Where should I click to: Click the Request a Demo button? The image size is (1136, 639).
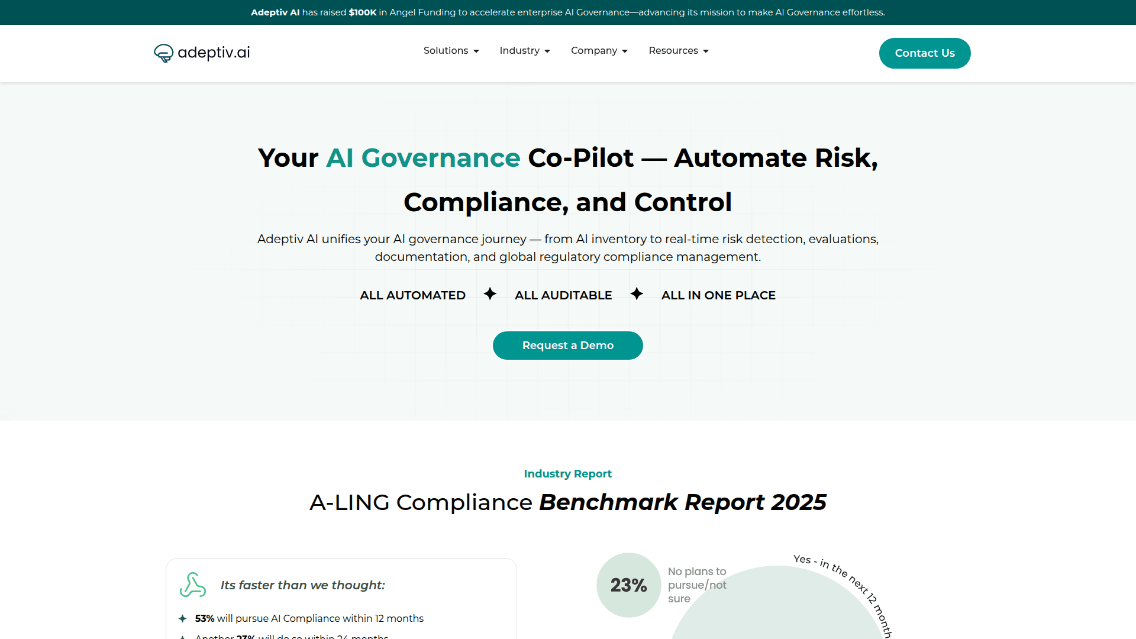tap(567, 345)
